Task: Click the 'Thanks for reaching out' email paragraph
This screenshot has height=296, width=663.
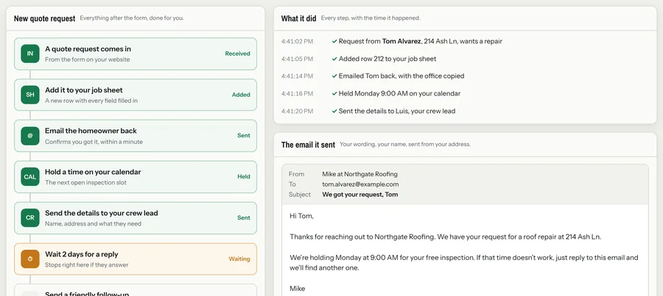Action: point(445,237)
